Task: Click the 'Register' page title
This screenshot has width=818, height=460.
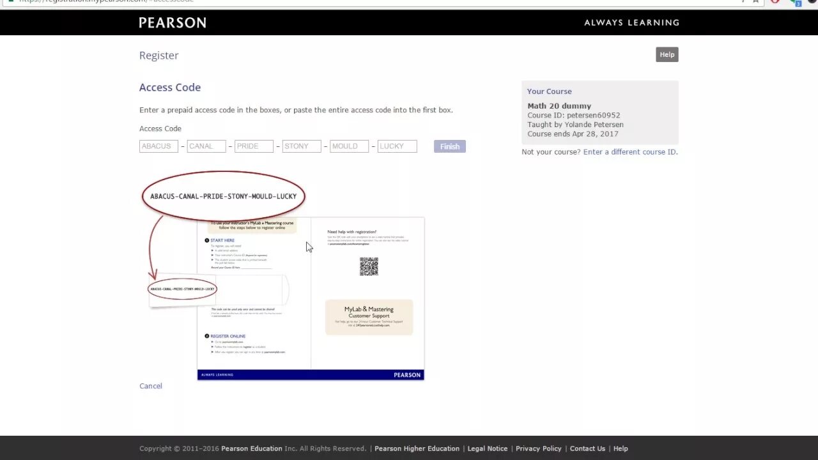Action: 159,56
